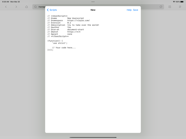The image size is (186, 139).
Task: Click the @run-at document-start line
Action: point(66,30)
